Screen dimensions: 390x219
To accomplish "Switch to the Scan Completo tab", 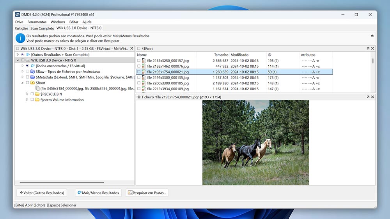I will (x=42, y=28).
